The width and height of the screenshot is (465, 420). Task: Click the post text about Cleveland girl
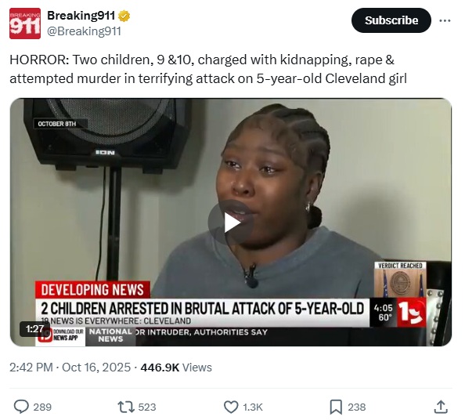click(x=208, y=69)
